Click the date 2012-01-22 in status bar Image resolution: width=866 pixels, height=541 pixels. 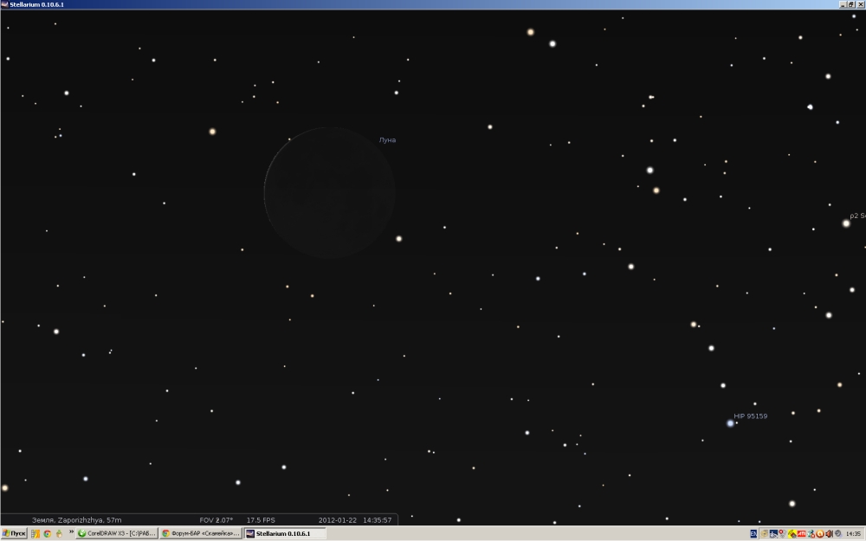339,520
